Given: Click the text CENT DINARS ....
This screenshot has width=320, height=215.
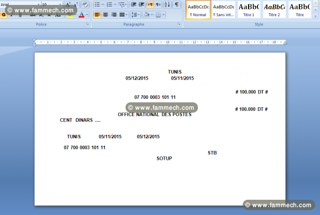Looking at the screenshot, I should [76, 120].
